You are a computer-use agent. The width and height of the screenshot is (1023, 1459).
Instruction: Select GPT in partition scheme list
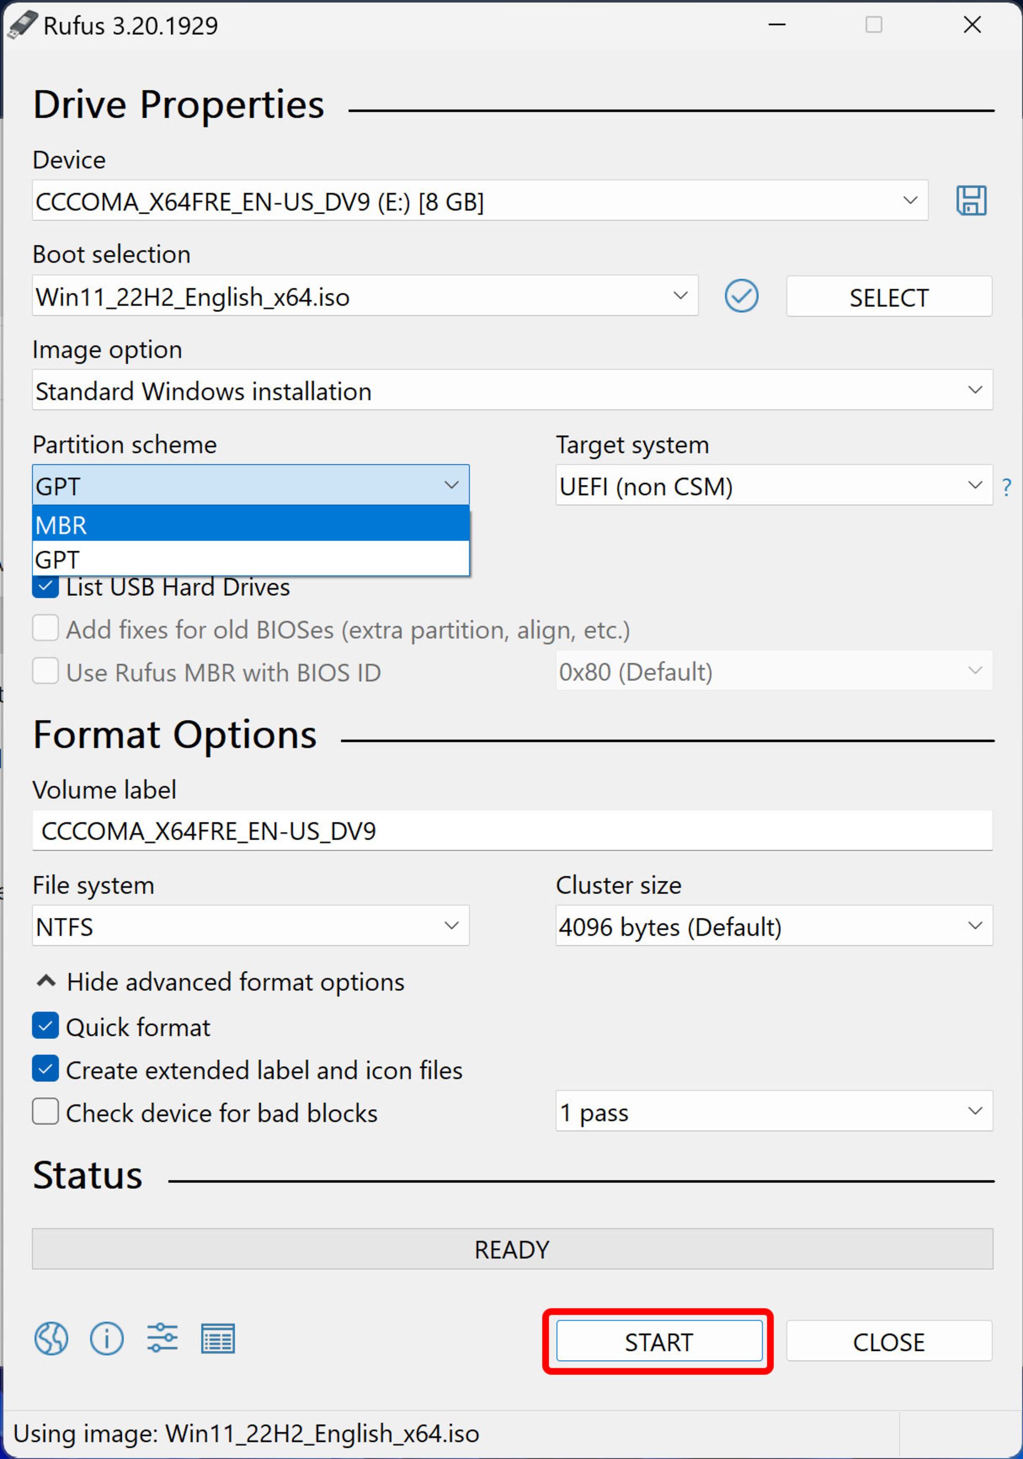(251, 559)
